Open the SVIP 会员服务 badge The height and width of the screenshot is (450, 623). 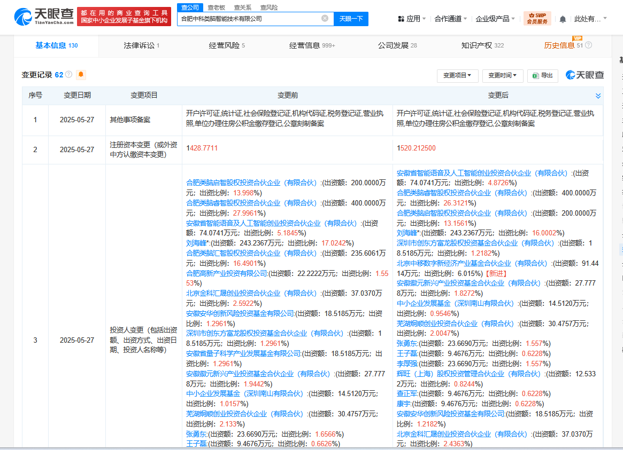click(x=537, y=19)
